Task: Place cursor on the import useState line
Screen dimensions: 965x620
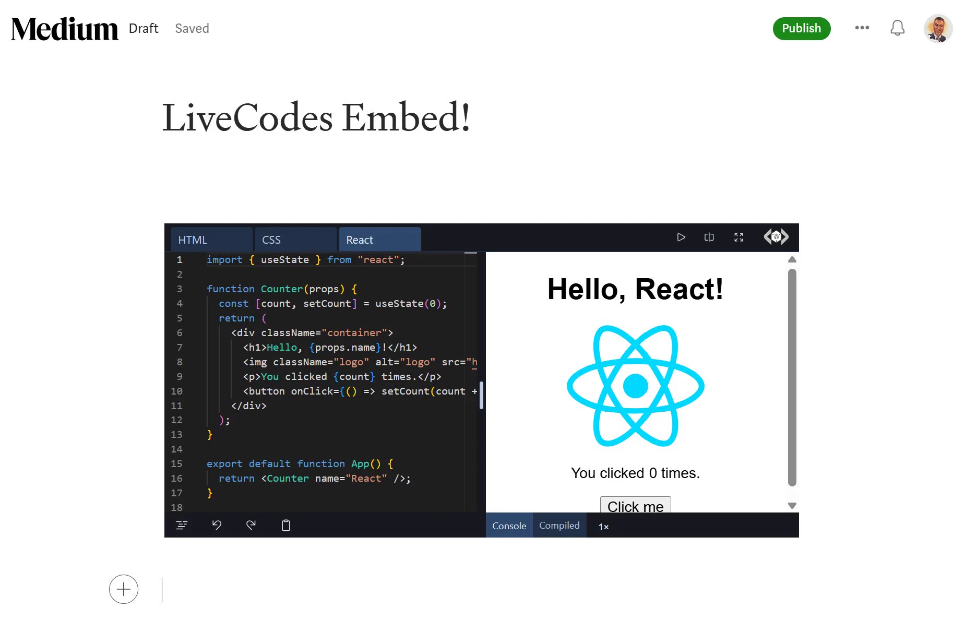Action: point(305,259)
